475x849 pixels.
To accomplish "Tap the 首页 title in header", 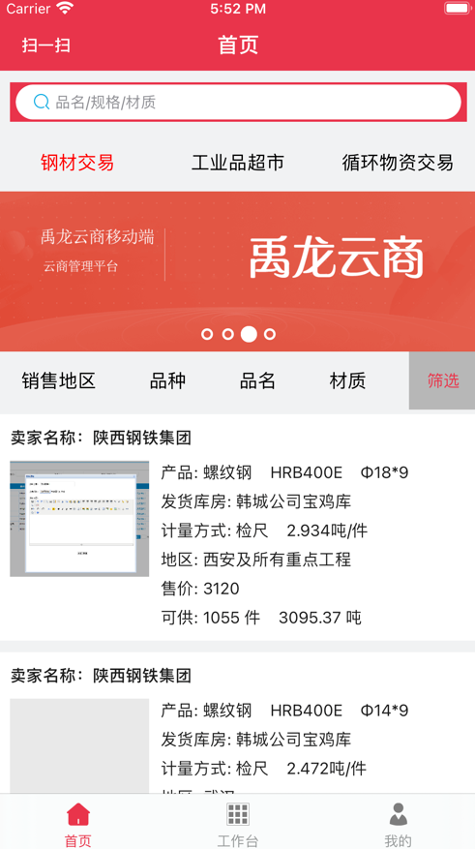I will (238, 45).
